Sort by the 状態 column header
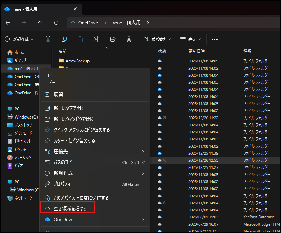 tap(162, 51)
